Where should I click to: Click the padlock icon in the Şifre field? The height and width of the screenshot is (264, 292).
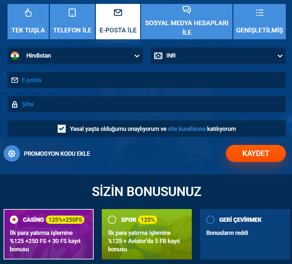click(15, 104)
